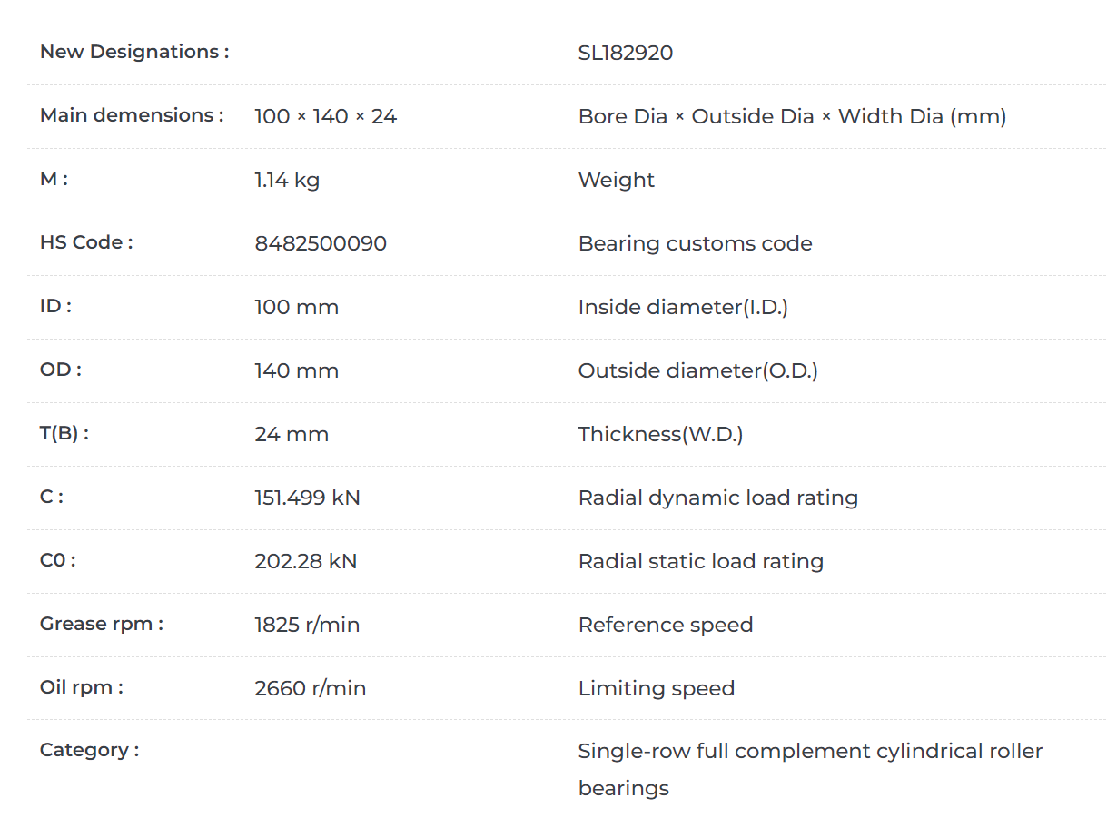The image size is (1107, 818).
Task: Click the 140 mm outside diameter value
Action: pyautogui.click(x=297, y=370)
